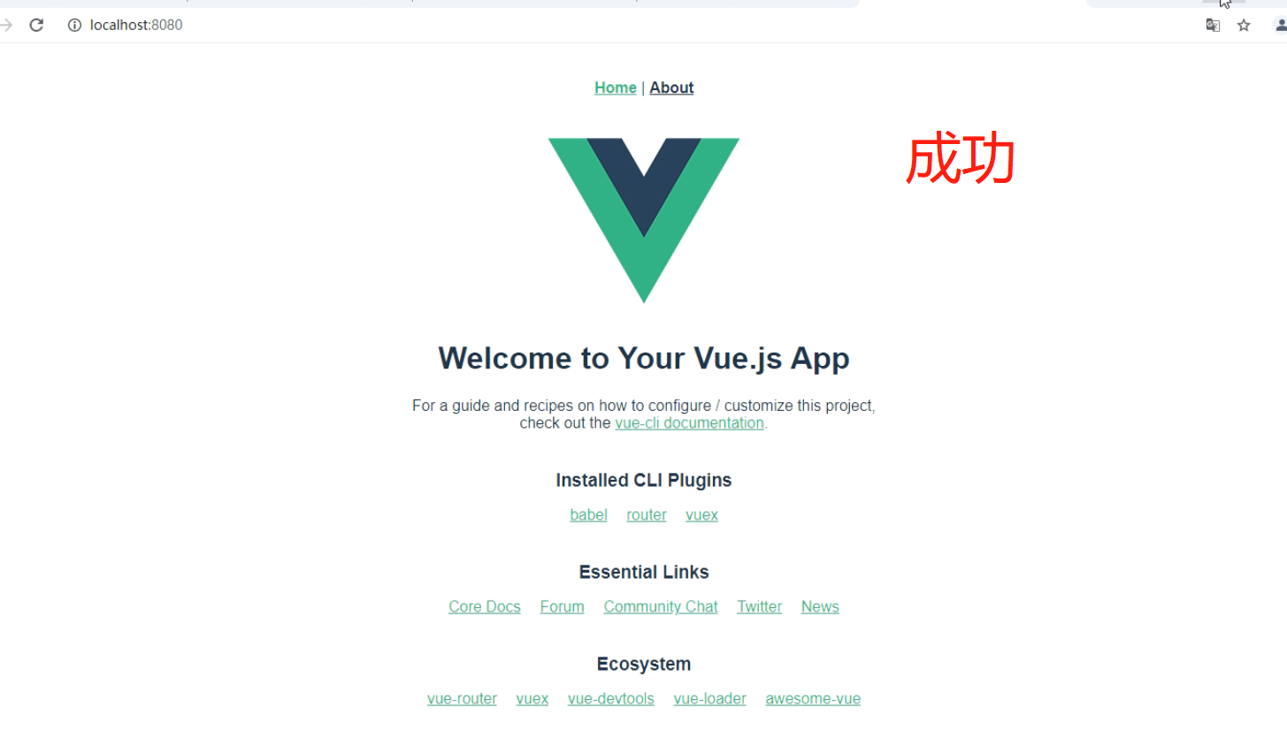Open the translate page icon
The width and height of the screenshot is (1287, 745).
(x=1213, y=25)
